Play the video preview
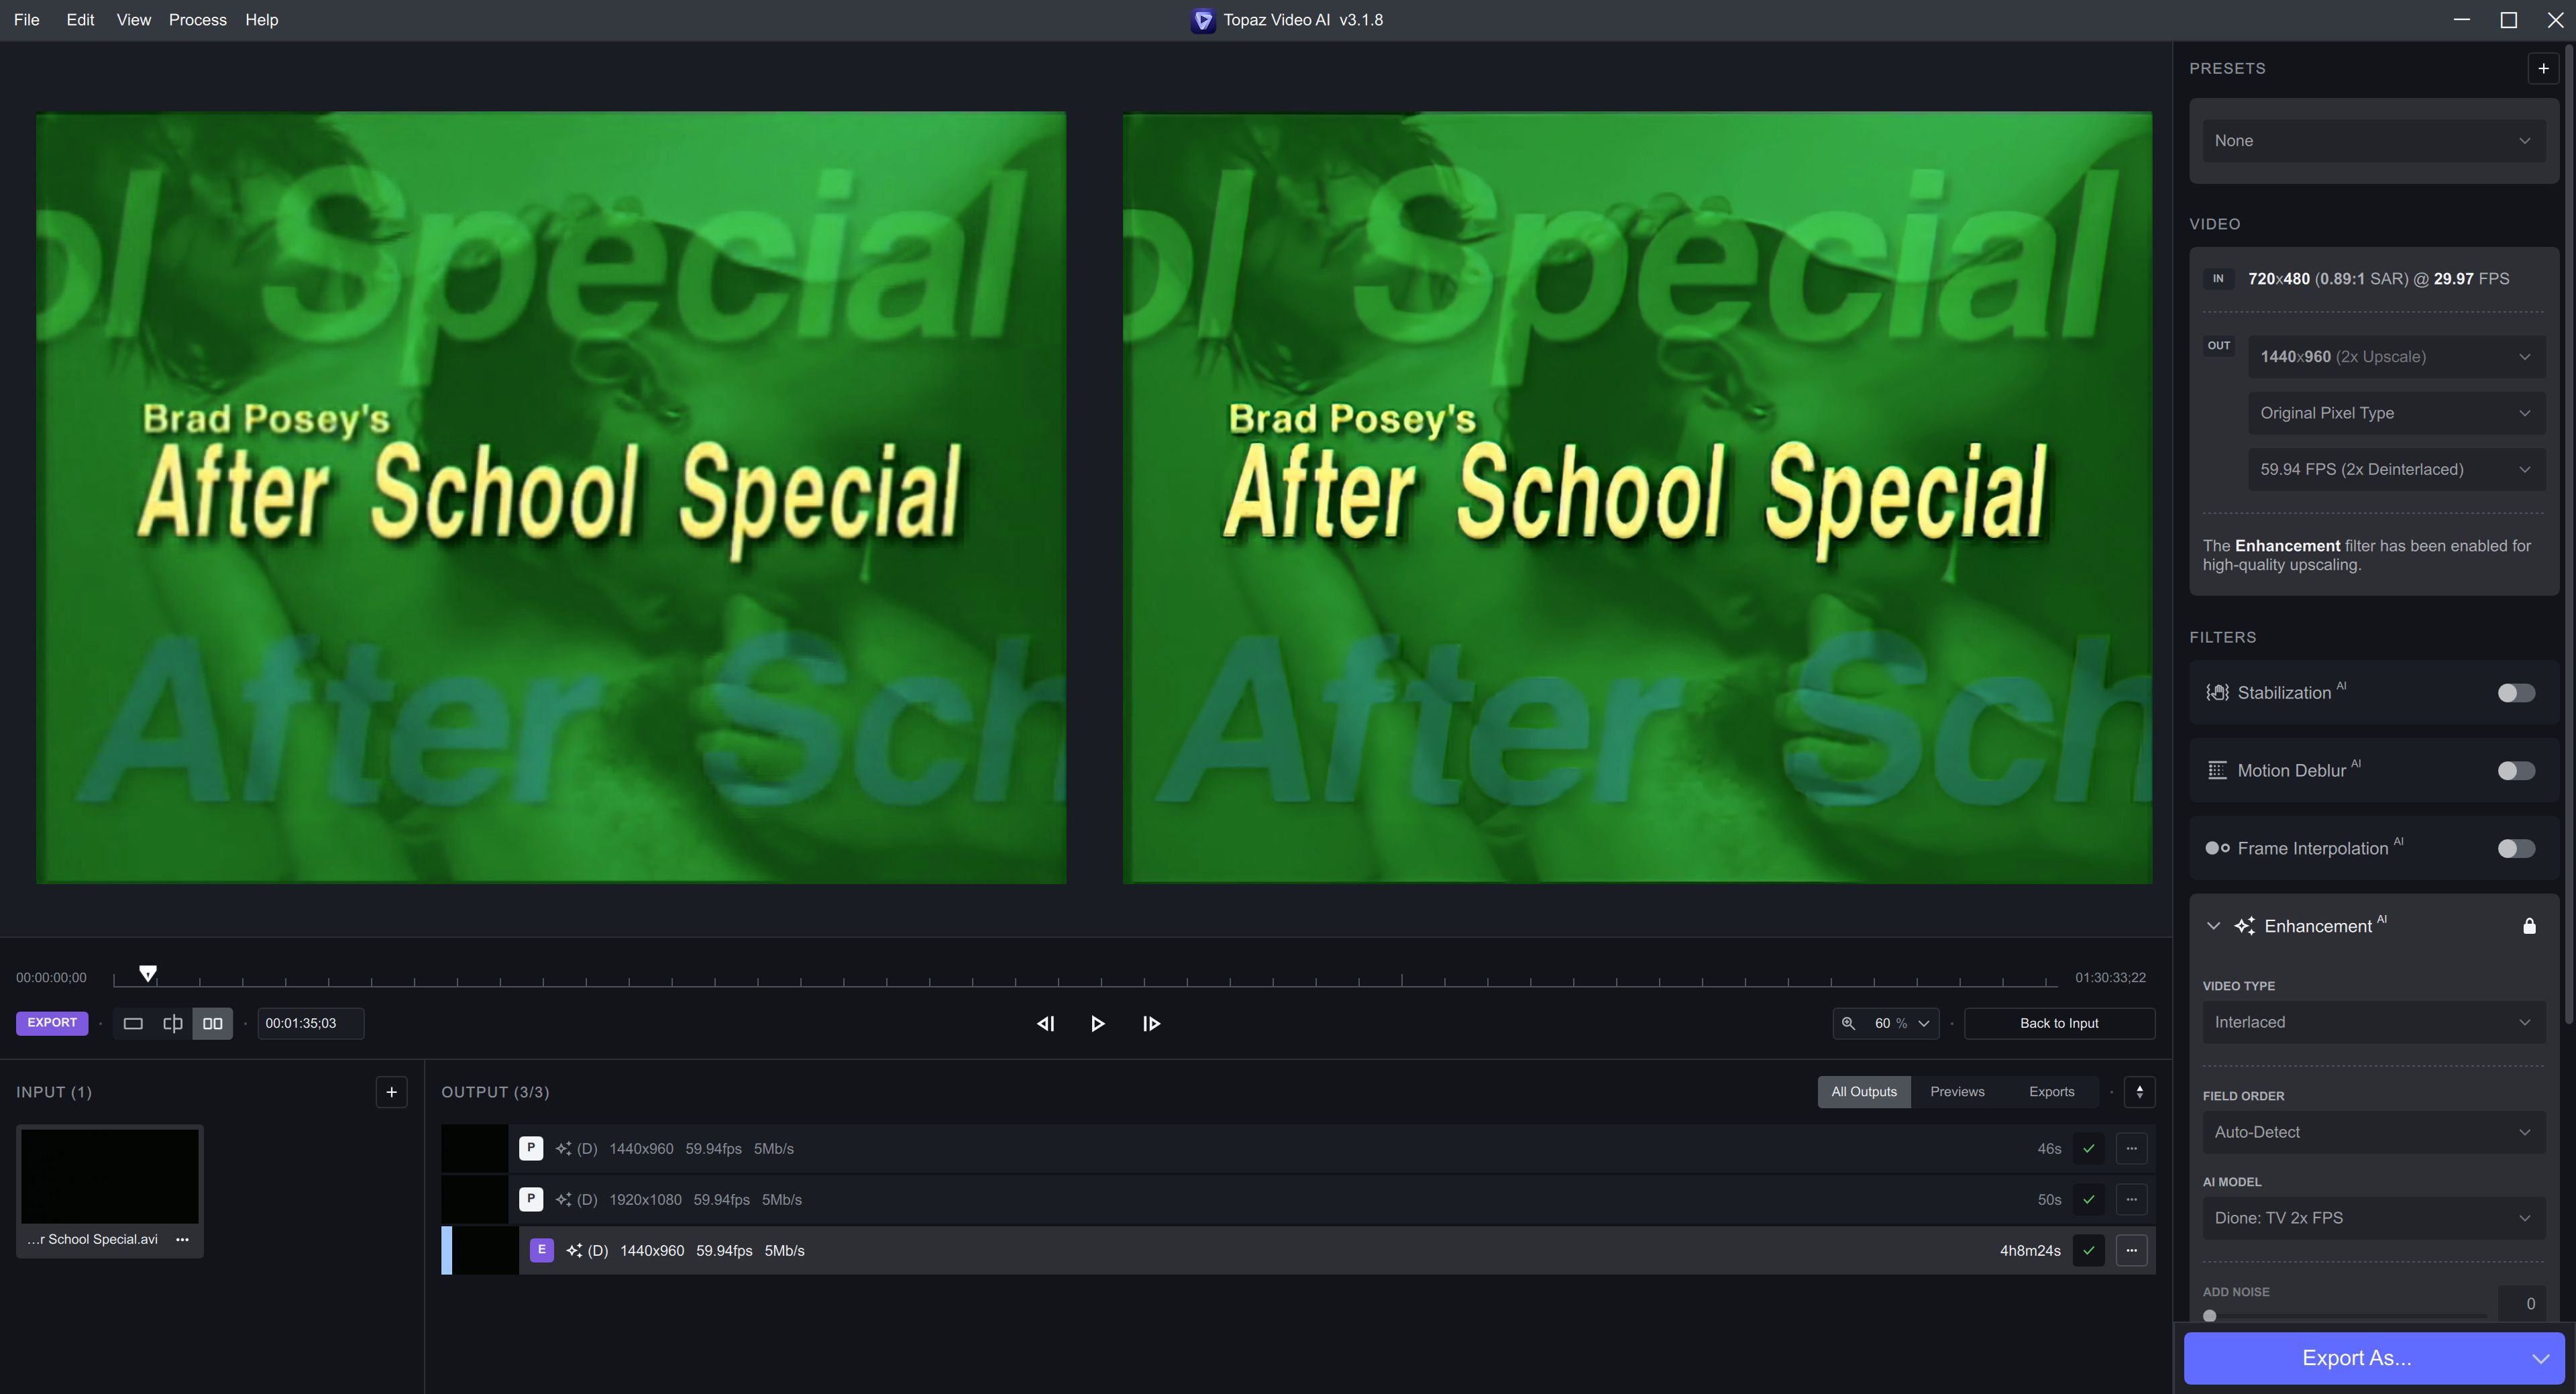Viewport: 2576px width, 1394px height. tap(1097, 1023)
